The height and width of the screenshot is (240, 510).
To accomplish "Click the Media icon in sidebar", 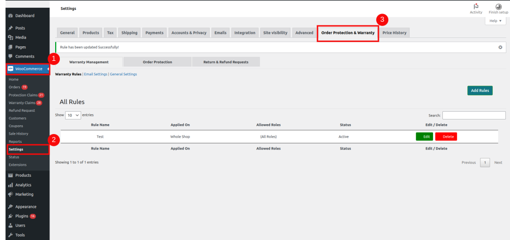I will (x=10, y=38).
